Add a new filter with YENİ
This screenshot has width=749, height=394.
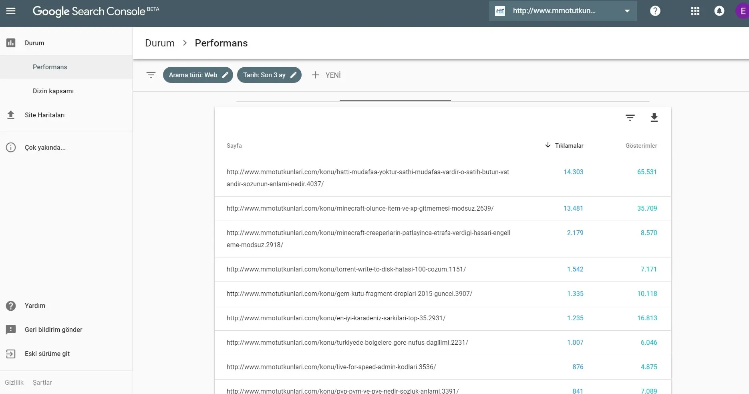(x=326, y=75)
